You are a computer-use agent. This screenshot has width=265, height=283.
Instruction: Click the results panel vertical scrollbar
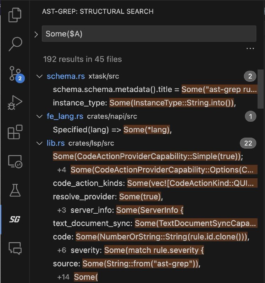(x=260, y=88)
